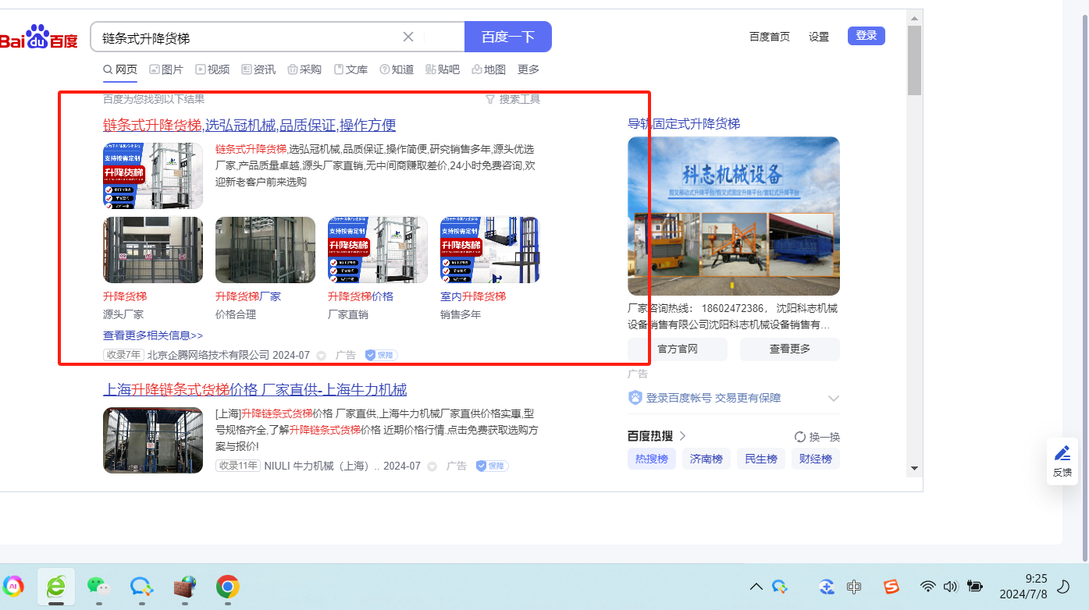The width and height of the screenshot is (1089, 610).
Task: Open WeChat from the taskbar
Action: [98, 587]
